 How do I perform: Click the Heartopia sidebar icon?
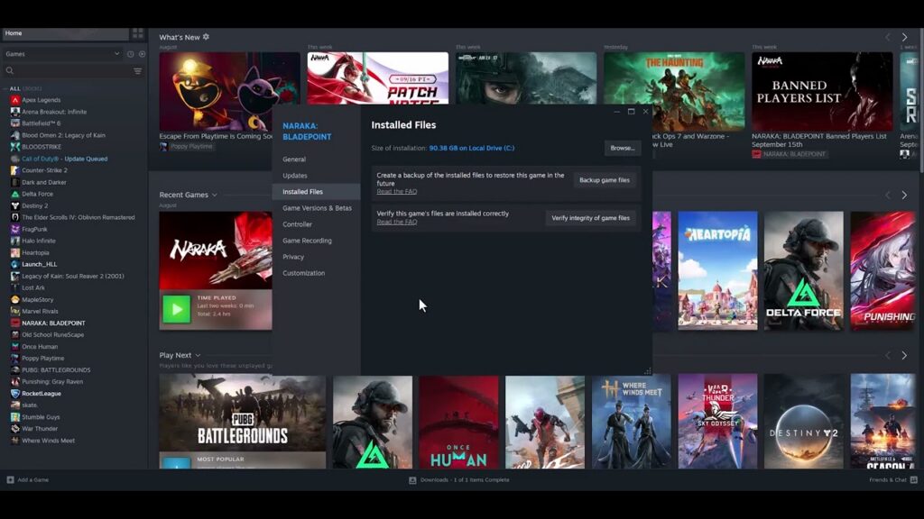pyautogui.click(x=15, y=252)
